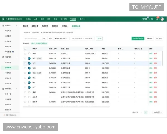167x134 pixels.
Task: Click the 考勤管理 sidebar section icon
Action: pos(3,57)
